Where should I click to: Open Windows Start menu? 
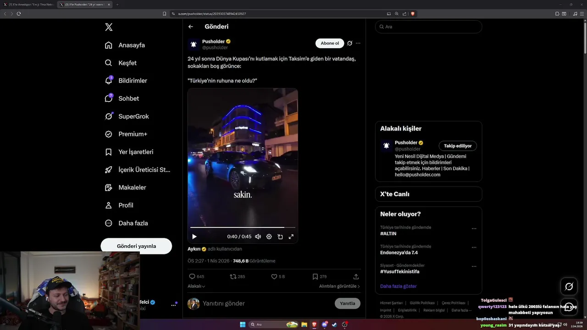click(x=243, y=324)
